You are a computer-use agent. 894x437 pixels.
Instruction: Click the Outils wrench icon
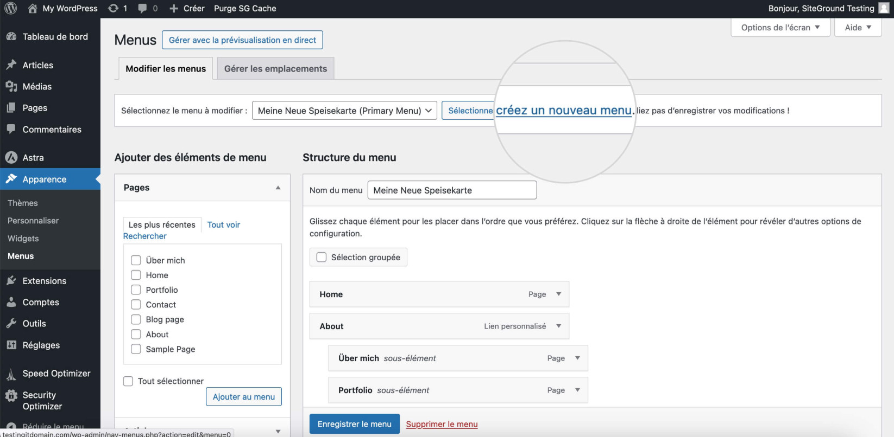tap(11, 323)
